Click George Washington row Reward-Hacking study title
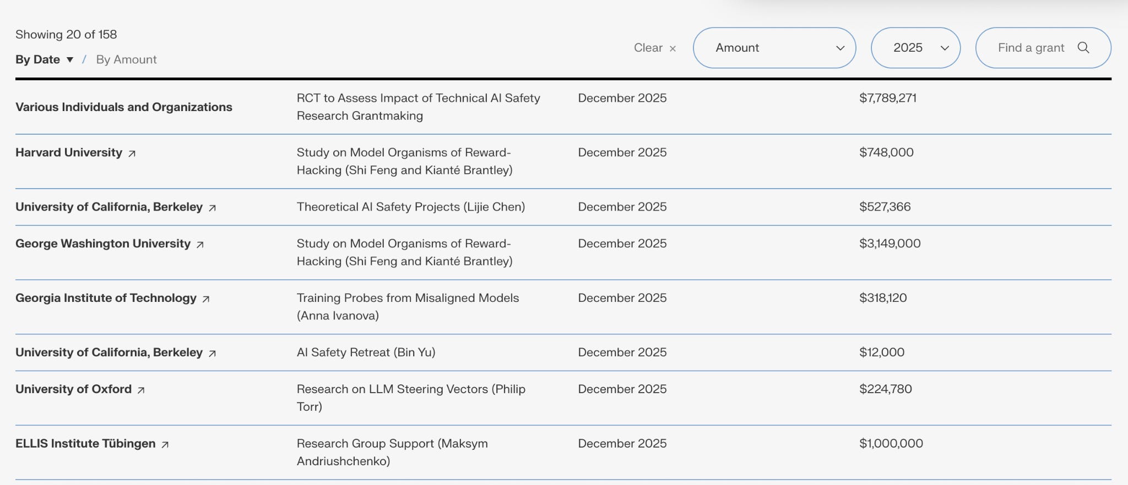This screenshot has height=485, width=1128. (405, 252)
